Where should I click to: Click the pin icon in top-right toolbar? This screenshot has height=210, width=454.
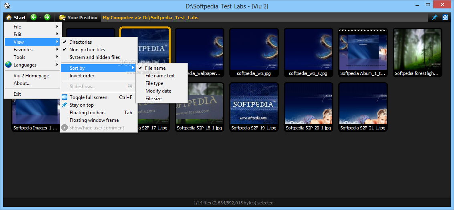pyautogui.click(x=434, y=17)
